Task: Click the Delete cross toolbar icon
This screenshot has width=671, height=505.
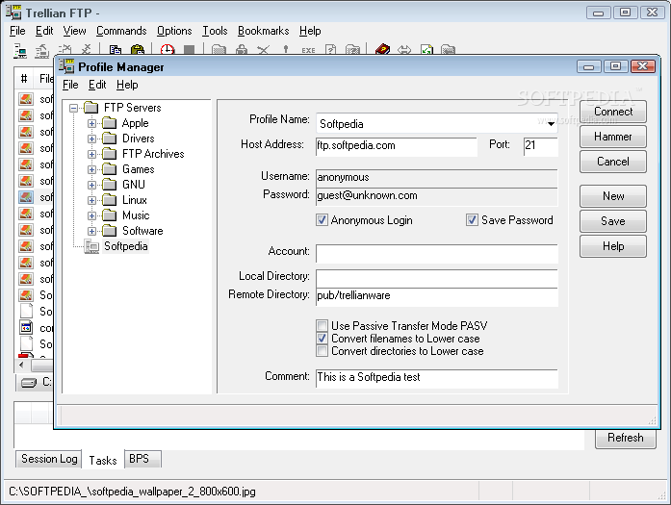Action: click(263, 50)
